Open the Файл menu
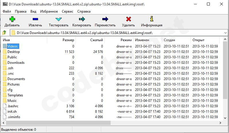This screenshot has width=229, height=133. point(7,11)
